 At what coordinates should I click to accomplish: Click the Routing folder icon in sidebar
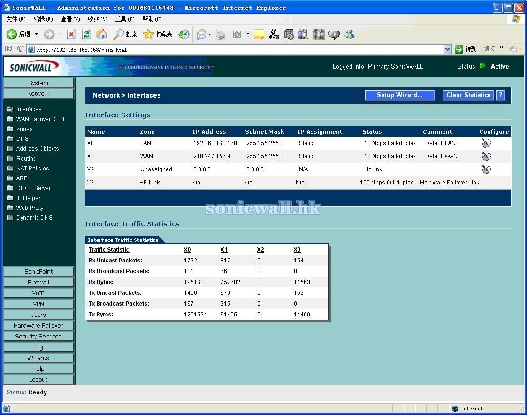point(10,158)
